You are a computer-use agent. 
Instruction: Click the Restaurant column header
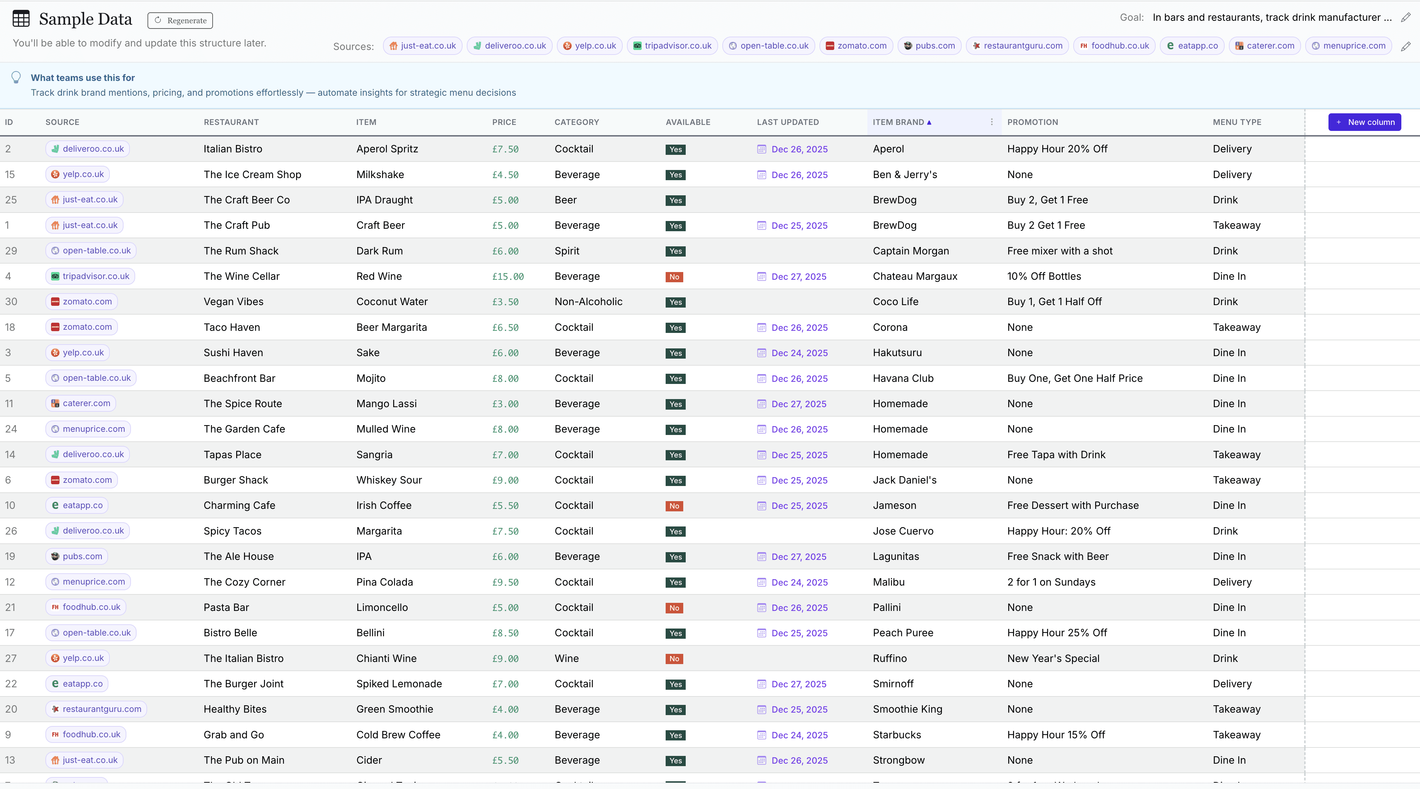231,122
